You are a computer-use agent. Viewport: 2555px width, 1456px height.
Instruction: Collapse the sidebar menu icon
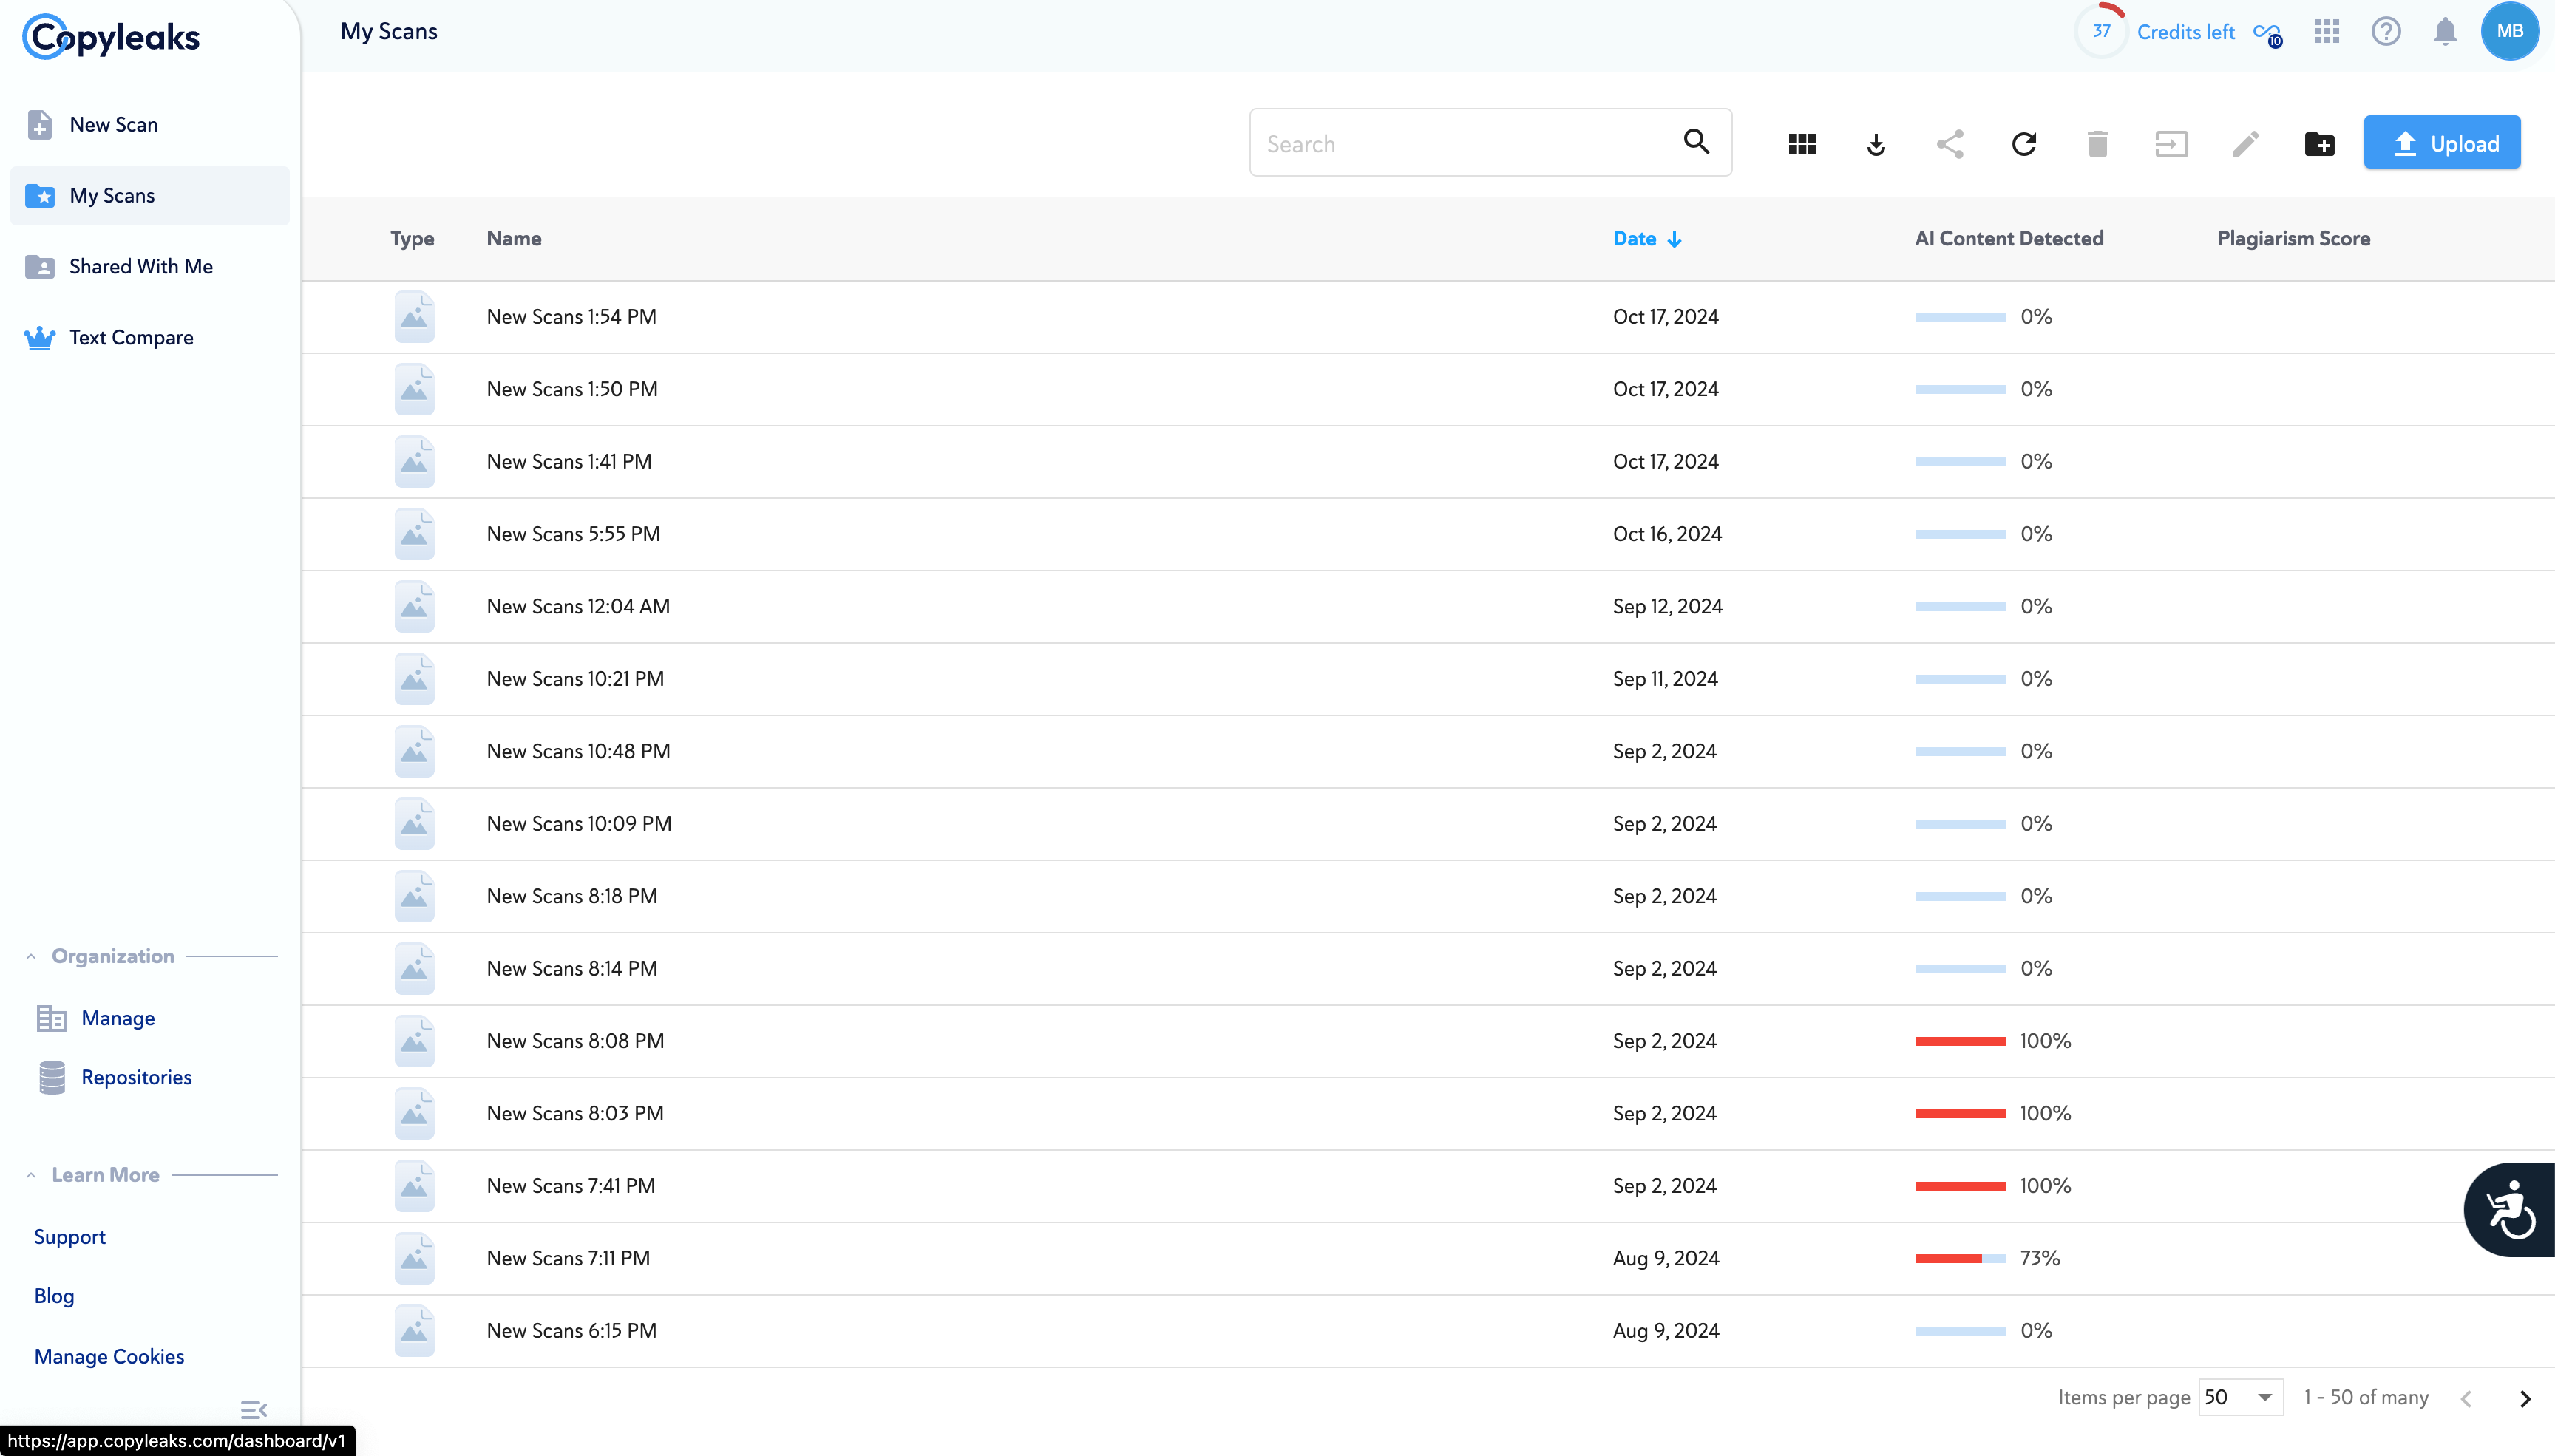click(x=253, y=1410)
